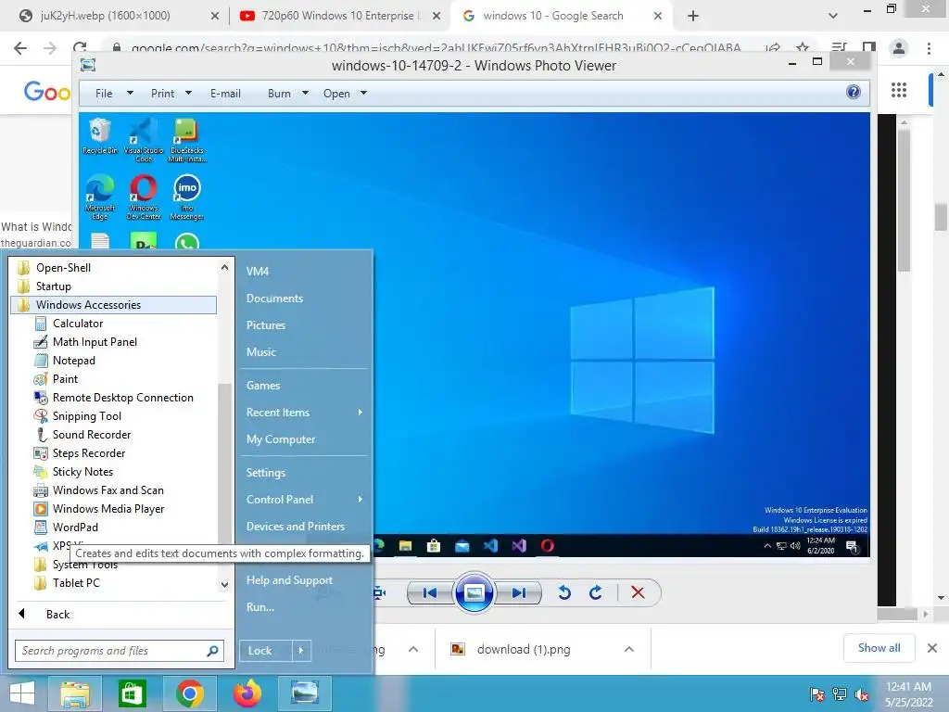949x712 pixels.
Task: Open Microsoft Store from the taskbar
Action: pos(132,693)
